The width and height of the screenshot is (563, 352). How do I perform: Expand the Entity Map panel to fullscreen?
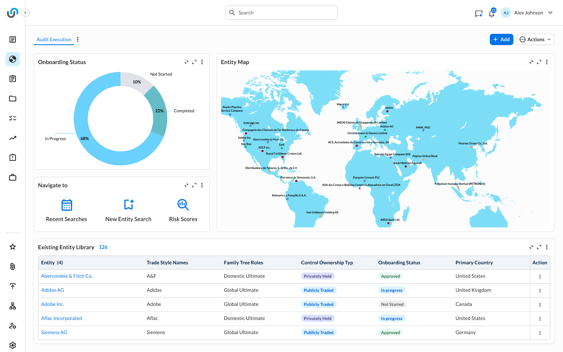pos(539,62)
